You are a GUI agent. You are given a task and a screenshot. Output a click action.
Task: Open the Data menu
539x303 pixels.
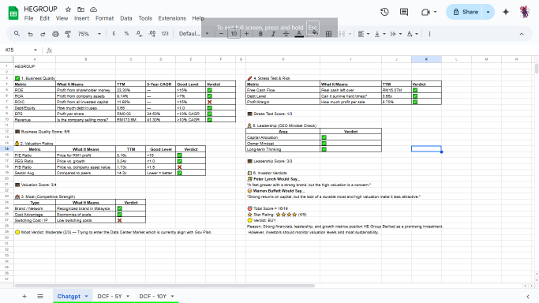(x=125, y=18)
